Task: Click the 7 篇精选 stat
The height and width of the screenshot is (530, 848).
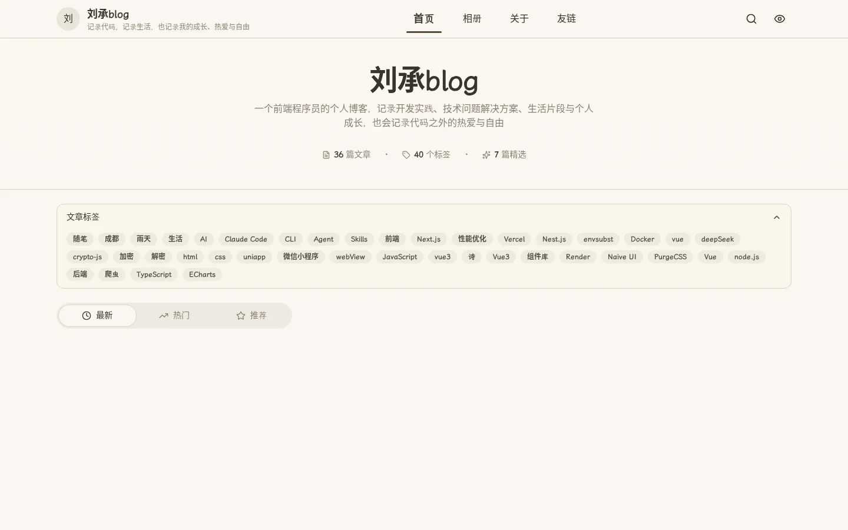Action: pyautogui.click(x=504, y=155)
